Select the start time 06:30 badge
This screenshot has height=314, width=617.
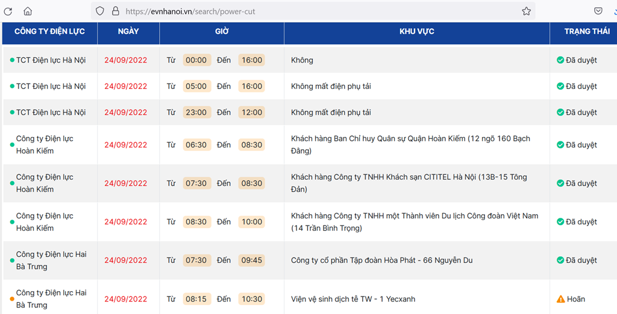pyautogui.click(x=197, y=144)
